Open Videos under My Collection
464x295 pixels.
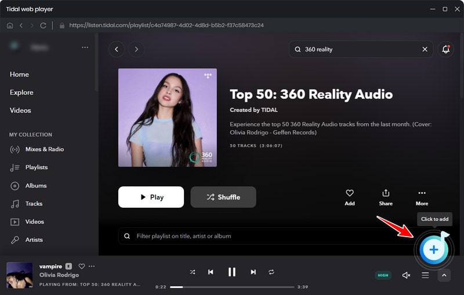point(35,222)
